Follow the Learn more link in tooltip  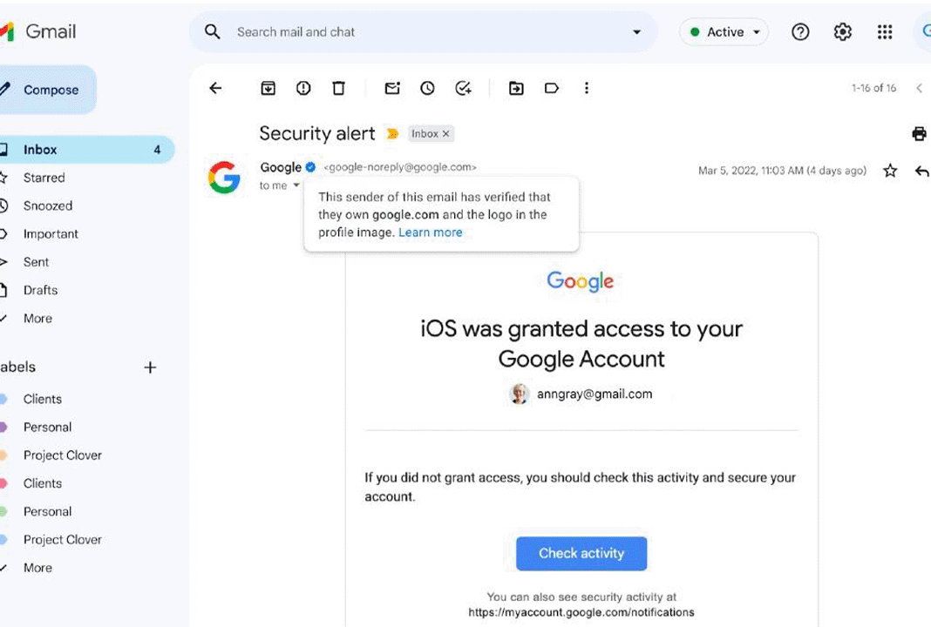[431, 233]
